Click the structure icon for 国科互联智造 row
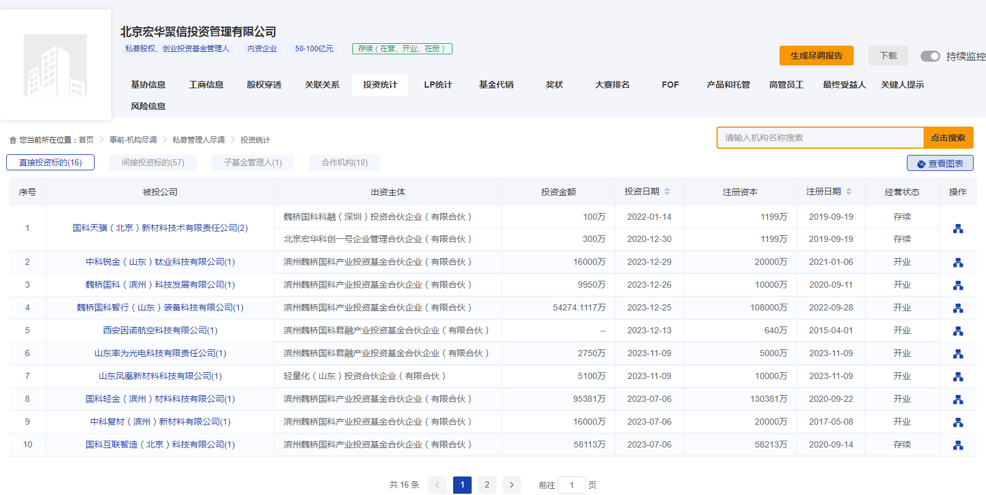The image size is (986, 495). click(958, 445)
